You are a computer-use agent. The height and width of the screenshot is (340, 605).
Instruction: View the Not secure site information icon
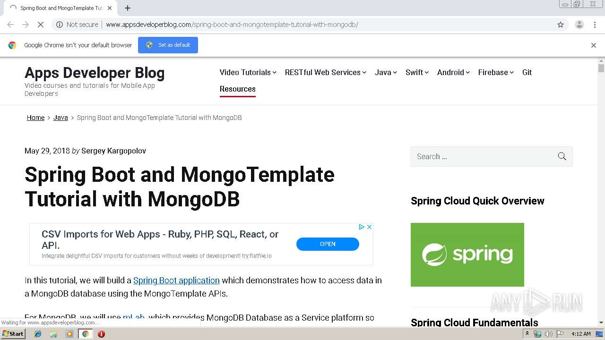60,25
